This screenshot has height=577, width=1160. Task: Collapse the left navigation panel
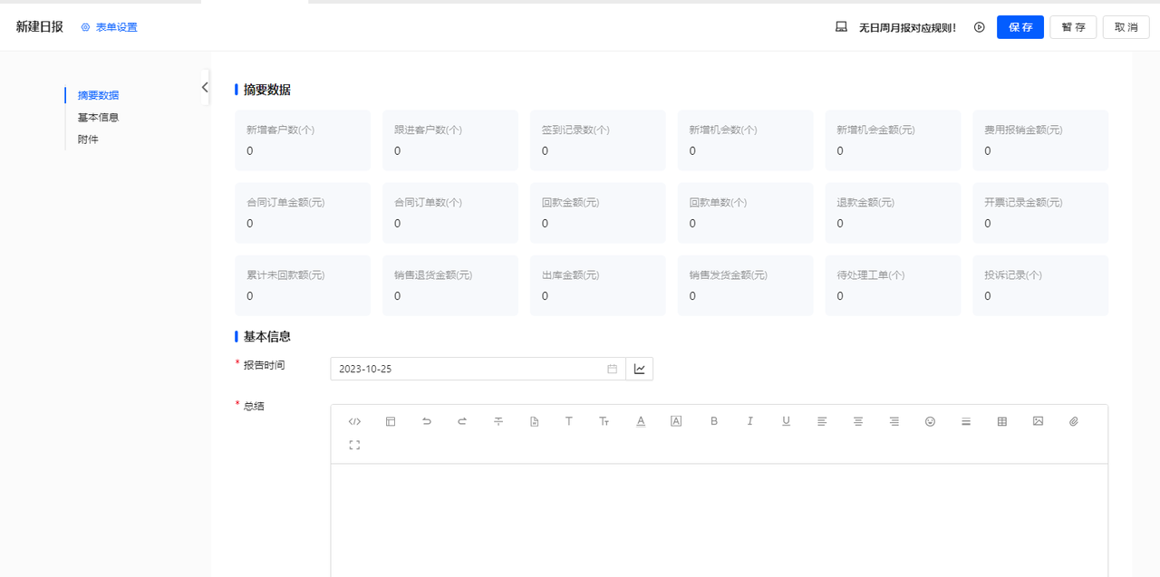205,87
